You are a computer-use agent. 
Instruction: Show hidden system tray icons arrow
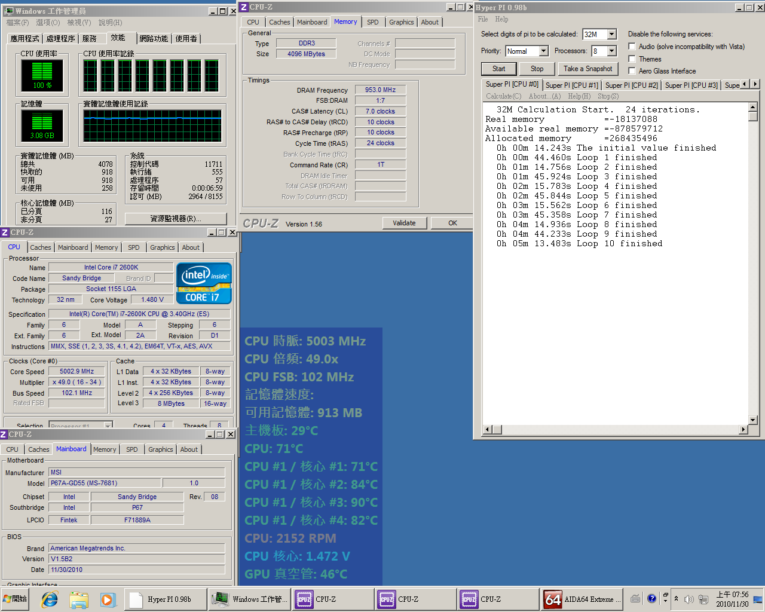tap(676, 599)
